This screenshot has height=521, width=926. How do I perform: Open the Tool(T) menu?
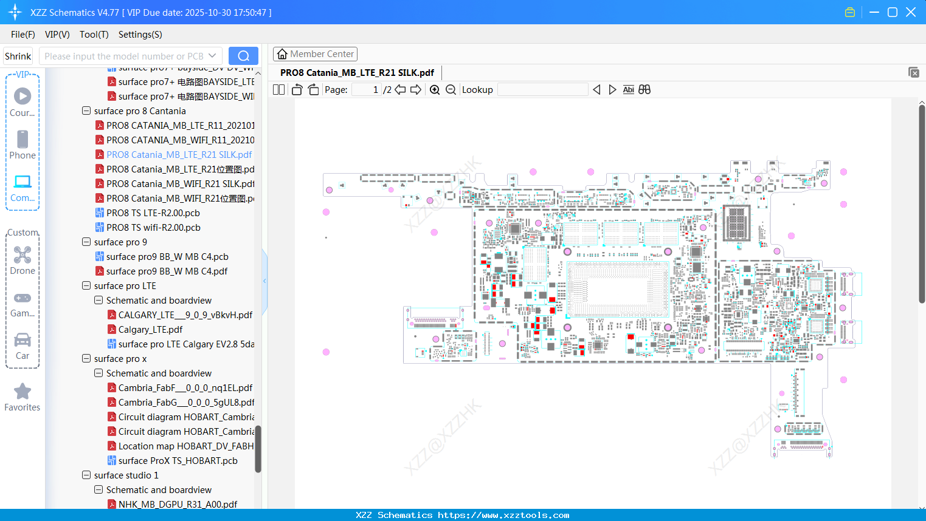click(x=94, y=35)
